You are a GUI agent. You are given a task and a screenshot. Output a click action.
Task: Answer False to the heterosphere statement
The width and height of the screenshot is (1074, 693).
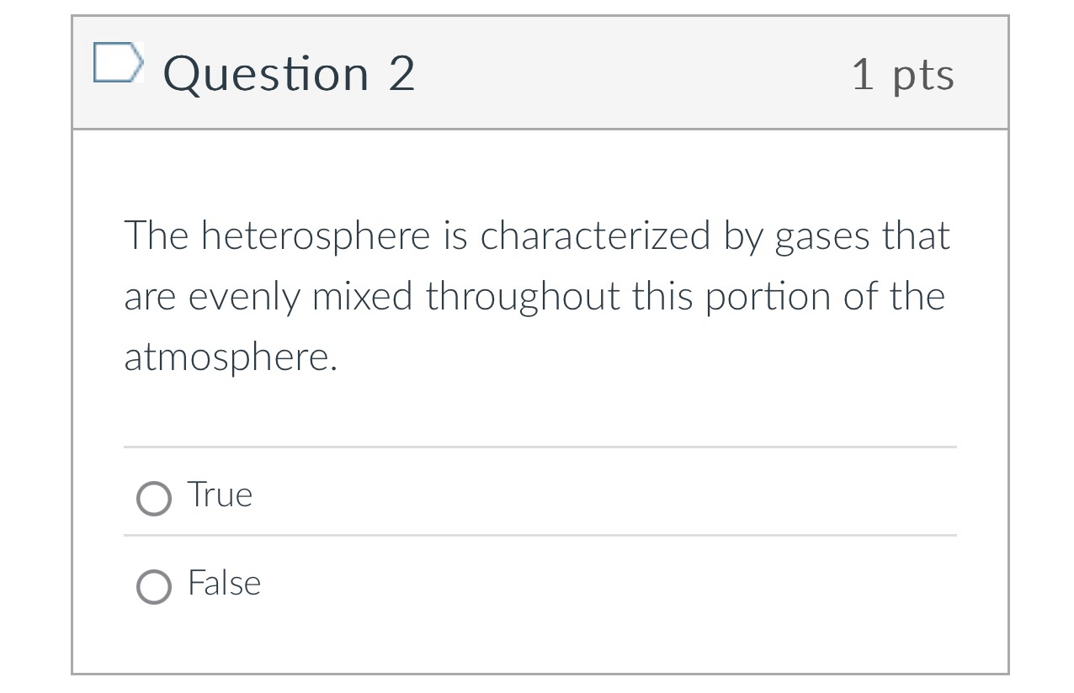(153, 586)
